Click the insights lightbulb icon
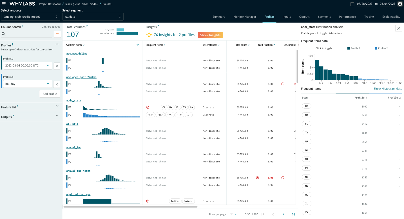Screen dimensions: 404x219 149,35
